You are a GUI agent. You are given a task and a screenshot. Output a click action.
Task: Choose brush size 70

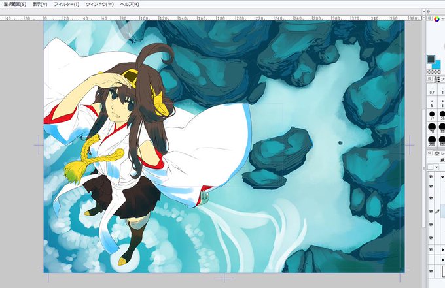click(x=432, y=128)
